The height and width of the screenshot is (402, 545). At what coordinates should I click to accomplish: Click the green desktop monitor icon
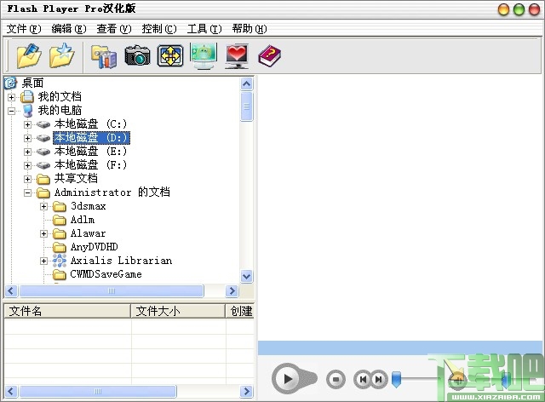[x=204, y=55]
